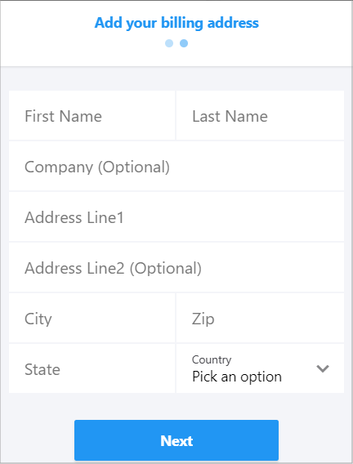Viewport: 353px width, 464px height.
Task: Expand the Country chevron arrow
Action: tap(323, 368)
